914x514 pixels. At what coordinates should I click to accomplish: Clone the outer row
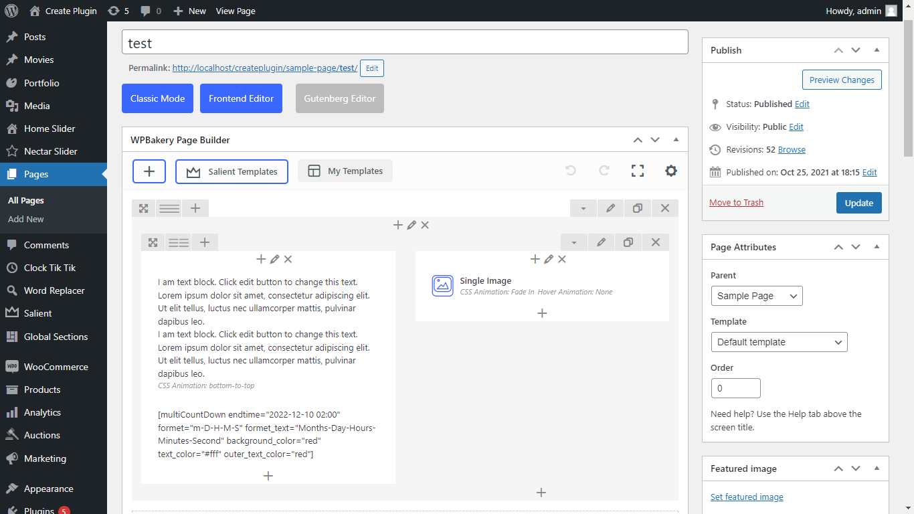pyautogui.click(x=638, y=208)
